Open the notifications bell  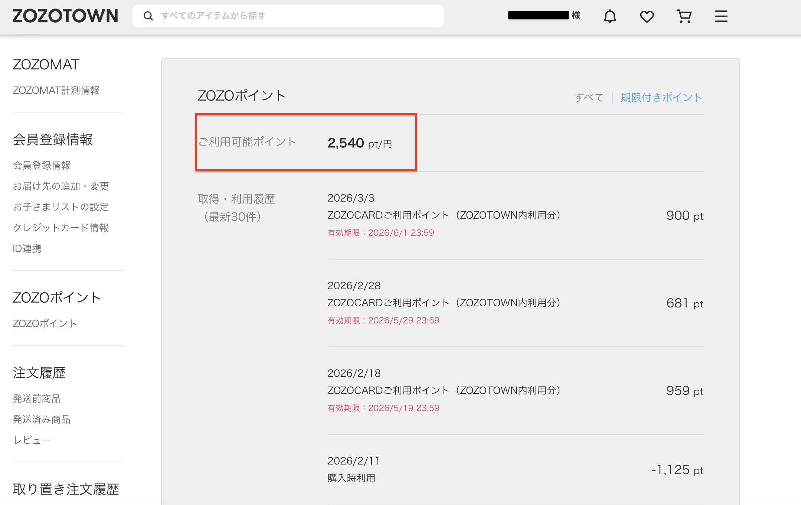(609, 16)
